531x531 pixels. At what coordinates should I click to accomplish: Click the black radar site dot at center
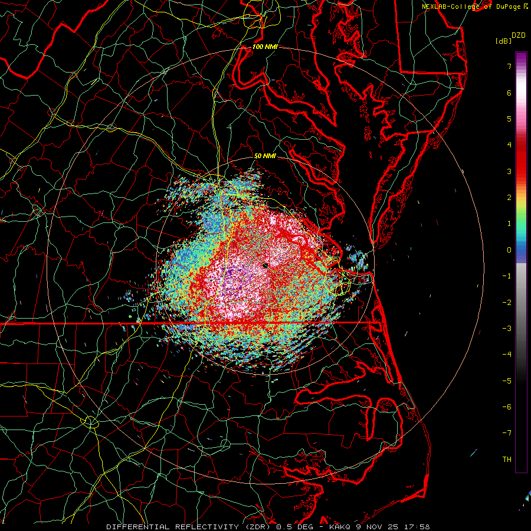point(265,265)
